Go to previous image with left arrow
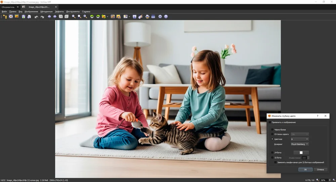336x182 pixels. (x=49, y=16)
